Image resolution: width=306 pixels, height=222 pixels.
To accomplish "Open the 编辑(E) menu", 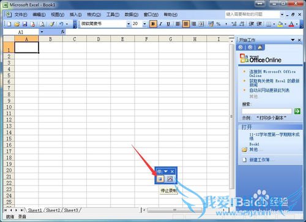I will coord(39,15).
